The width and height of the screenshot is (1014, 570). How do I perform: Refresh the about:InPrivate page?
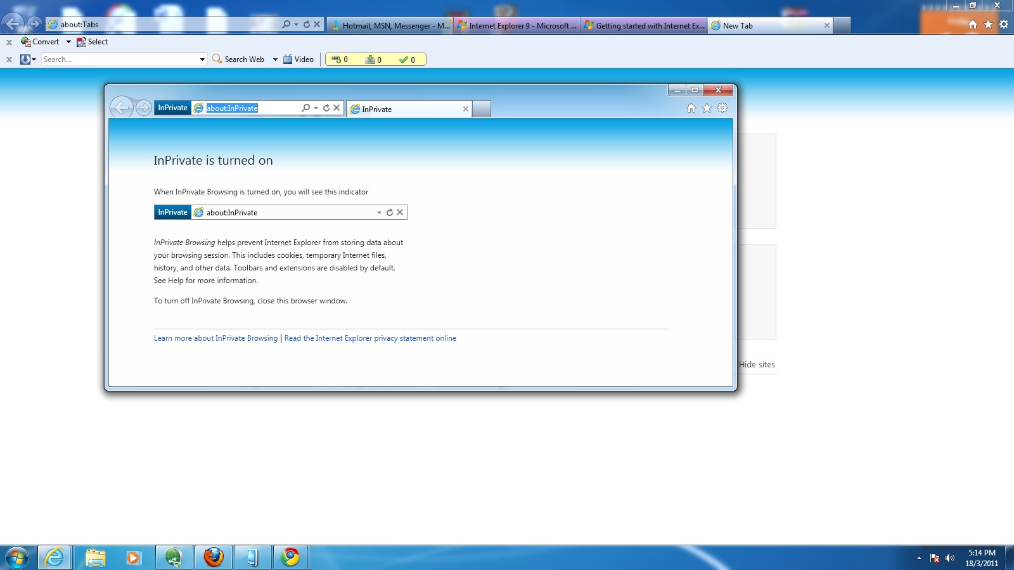[x=326, y=108]
